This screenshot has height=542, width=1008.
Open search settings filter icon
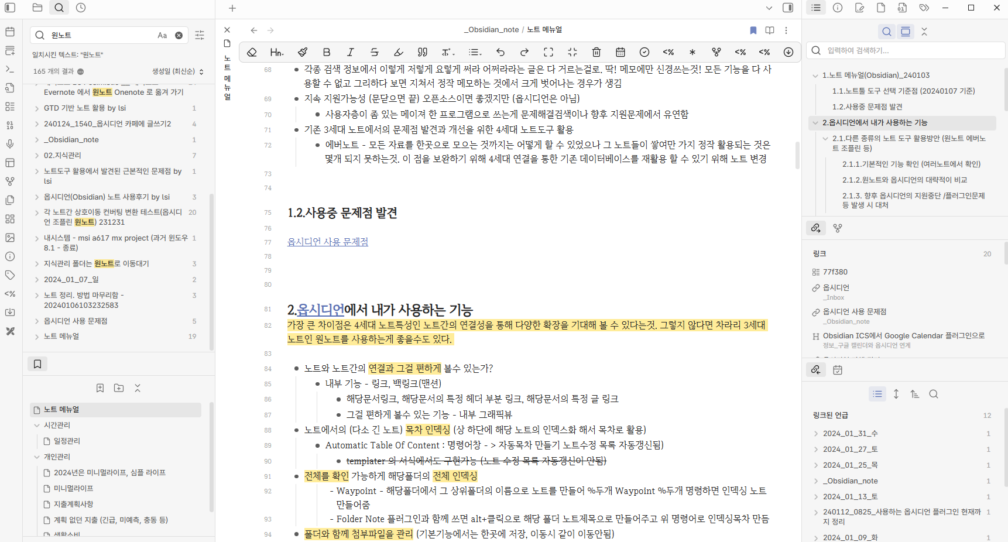click(x=200, y=35)
